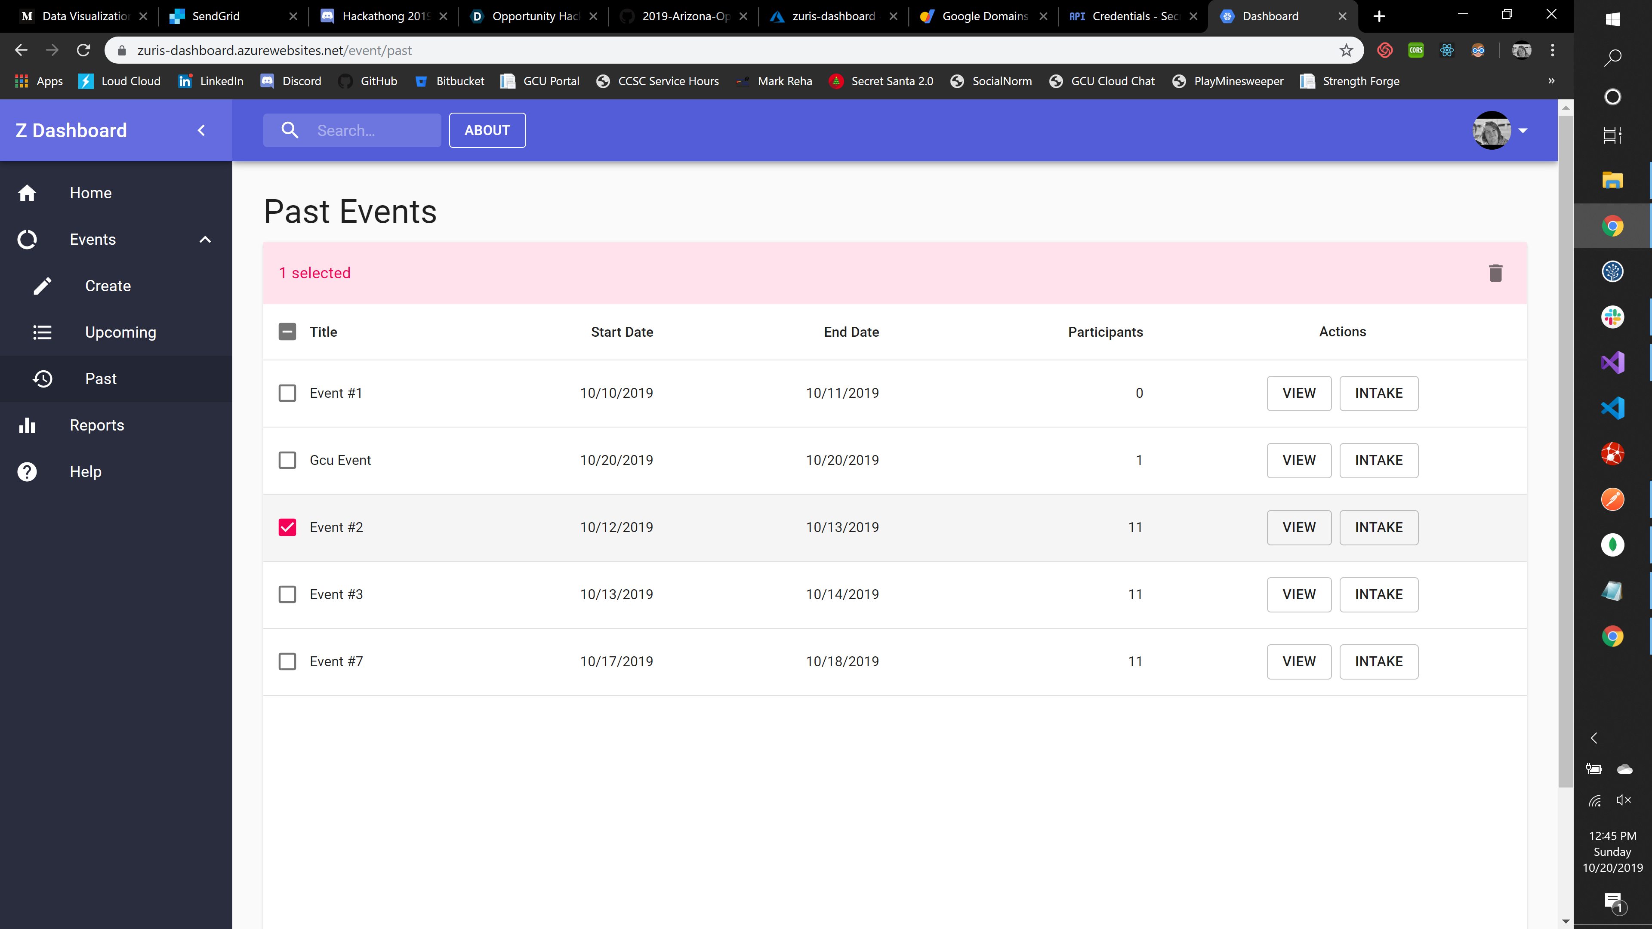Click the Create pencil icon
Screen dimensions: 1652x929
click(42, 286)
